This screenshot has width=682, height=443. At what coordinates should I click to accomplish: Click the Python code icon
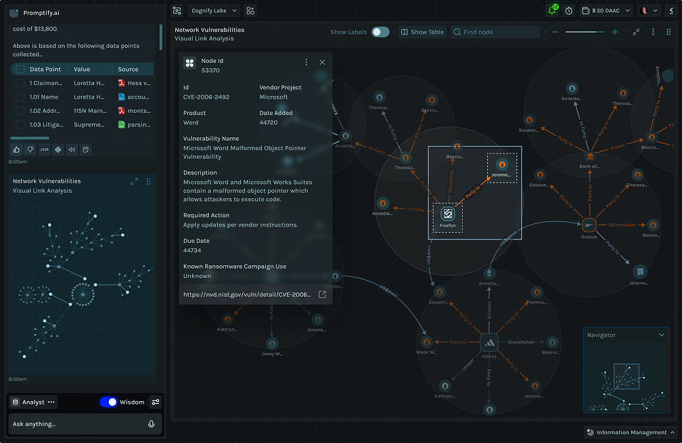(58, 149)
